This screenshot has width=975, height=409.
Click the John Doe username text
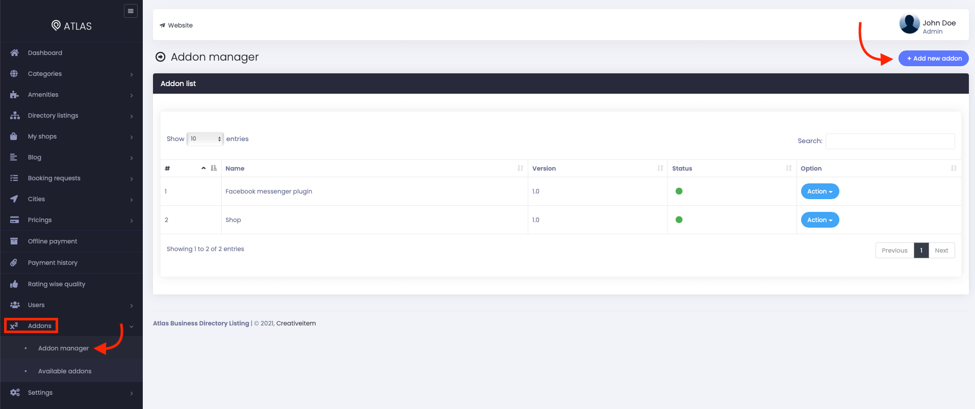pos(939,23)
